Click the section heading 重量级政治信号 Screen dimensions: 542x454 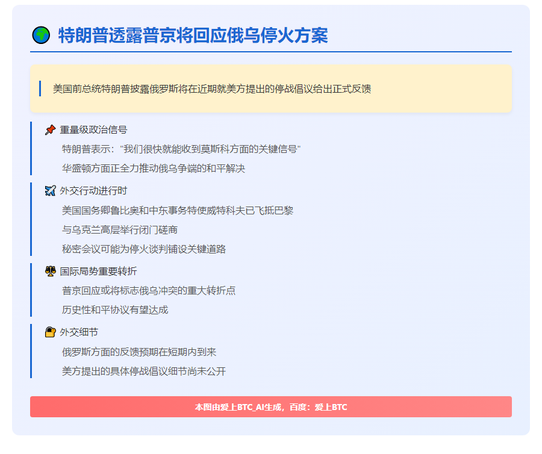[93, 130]
